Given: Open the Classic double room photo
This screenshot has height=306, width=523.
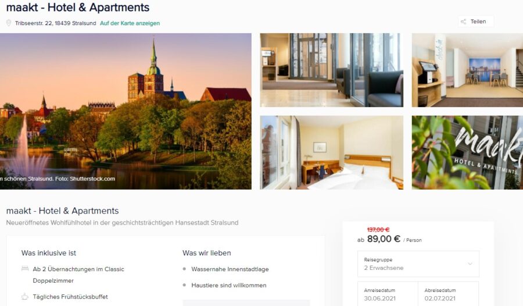Looking at the screenshot, I should tap(332, 152).
